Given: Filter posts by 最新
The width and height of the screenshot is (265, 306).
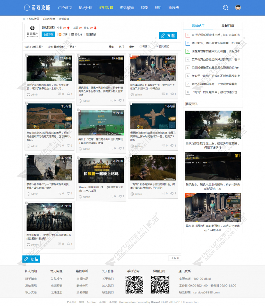Looking at the screenshot, I should click(x=132, y=47).
